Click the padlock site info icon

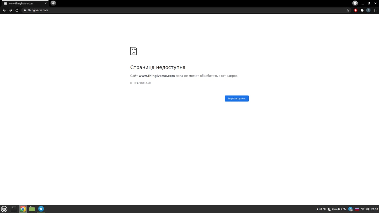tap(25, 10)
